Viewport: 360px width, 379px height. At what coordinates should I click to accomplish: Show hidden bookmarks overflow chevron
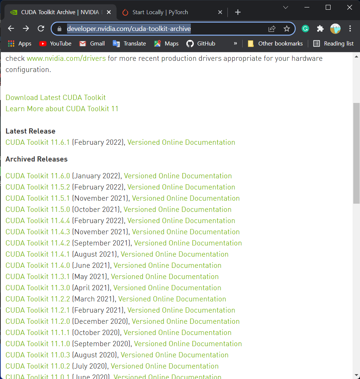point(236,44)
